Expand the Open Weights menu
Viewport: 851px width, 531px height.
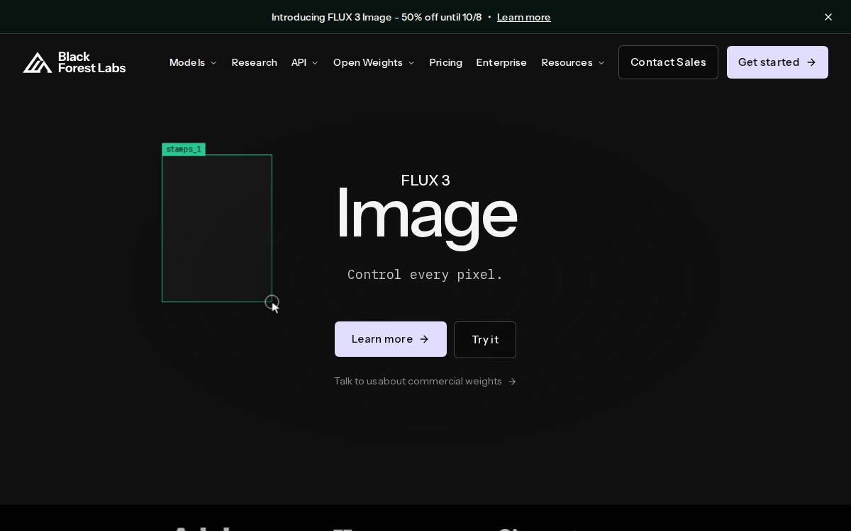coord(374,62)
